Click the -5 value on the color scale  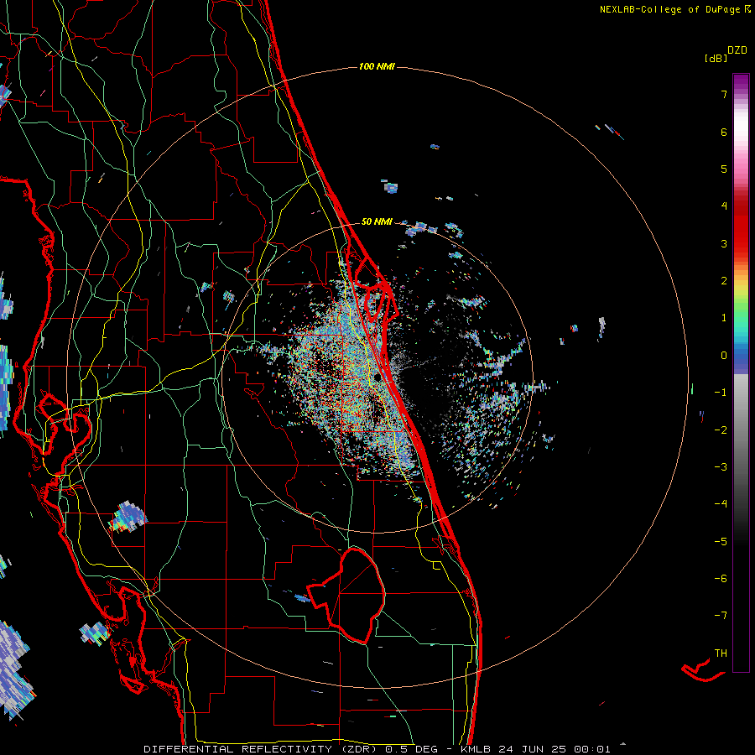tap(721, 542)
